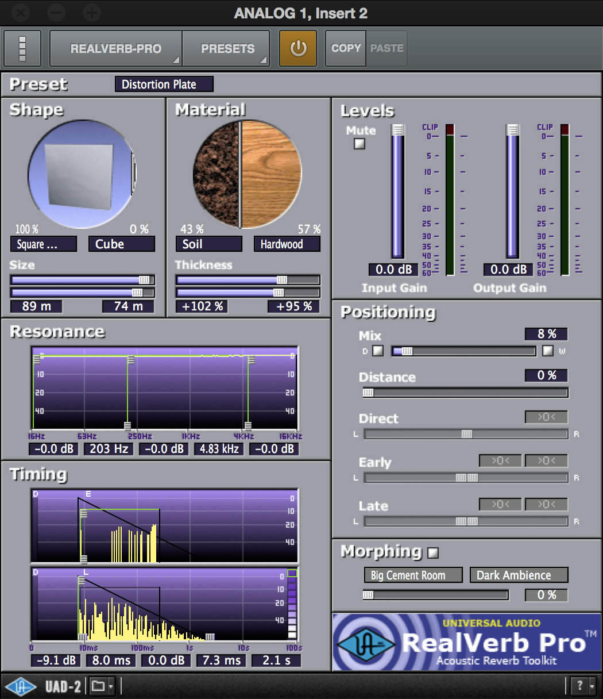Click the Direct pan slider handle
The height and width of the screenshot is (699, 603).
pos(467,434)
